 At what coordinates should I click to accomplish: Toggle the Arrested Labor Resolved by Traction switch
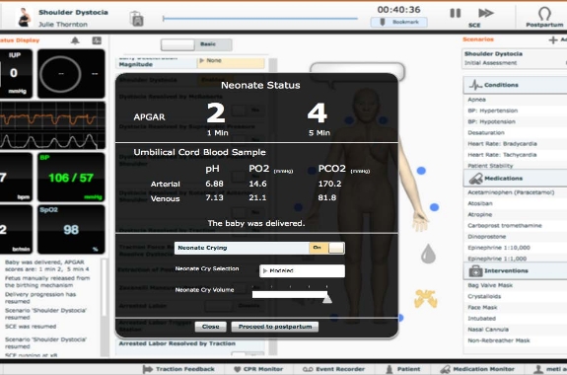[x=248, y=354]
